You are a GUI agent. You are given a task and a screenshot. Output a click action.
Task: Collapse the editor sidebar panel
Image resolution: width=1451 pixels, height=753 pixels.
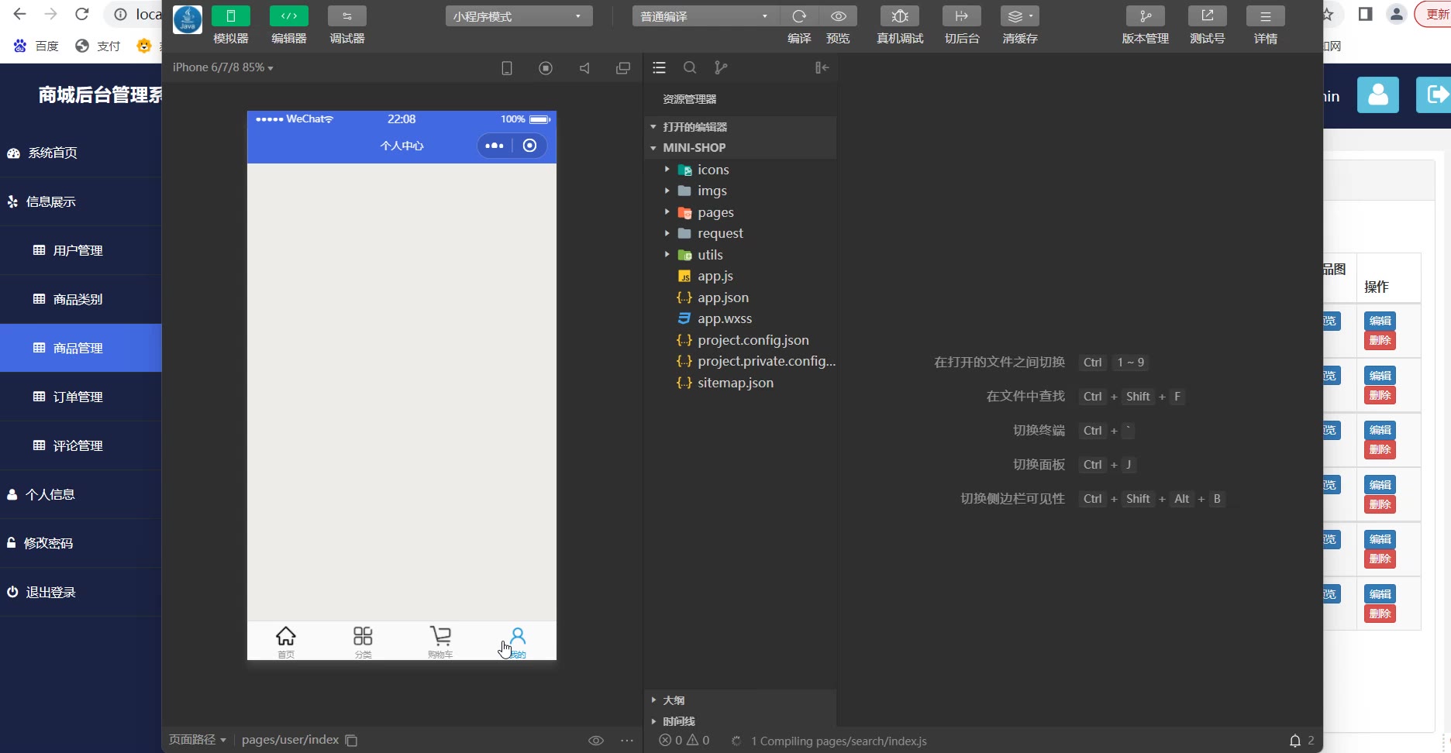pos(822,68)
